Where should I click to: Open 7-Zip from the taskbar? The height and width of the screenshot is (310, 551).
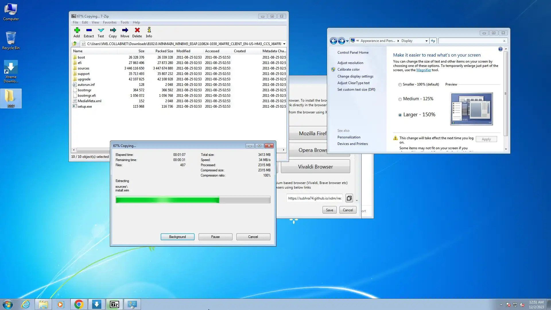[x=115, y=304]
